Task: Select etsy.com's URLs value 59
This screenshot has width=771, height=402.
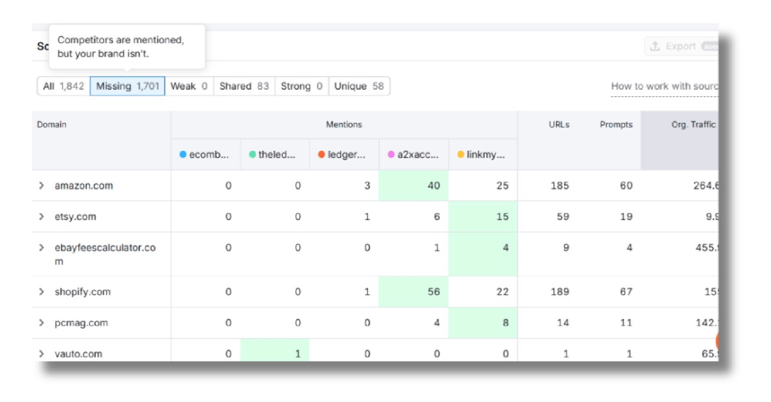Action: (563, 216)
